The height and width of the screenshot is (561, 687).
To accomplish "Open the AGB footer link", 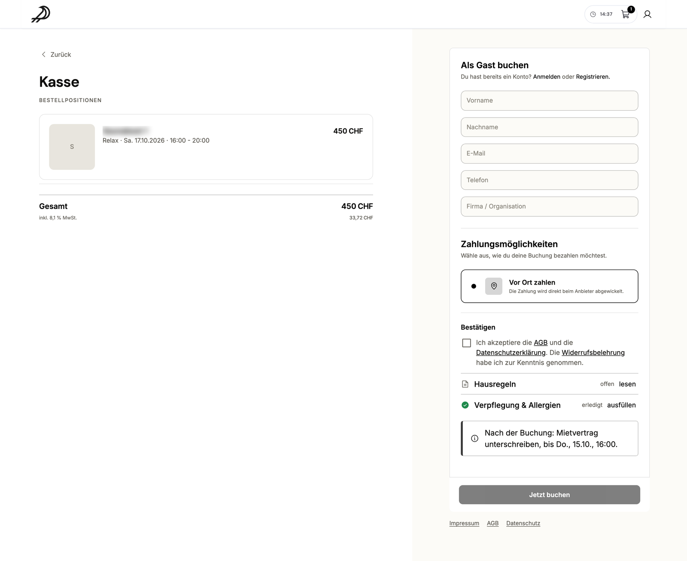I will tap(492, 523).
